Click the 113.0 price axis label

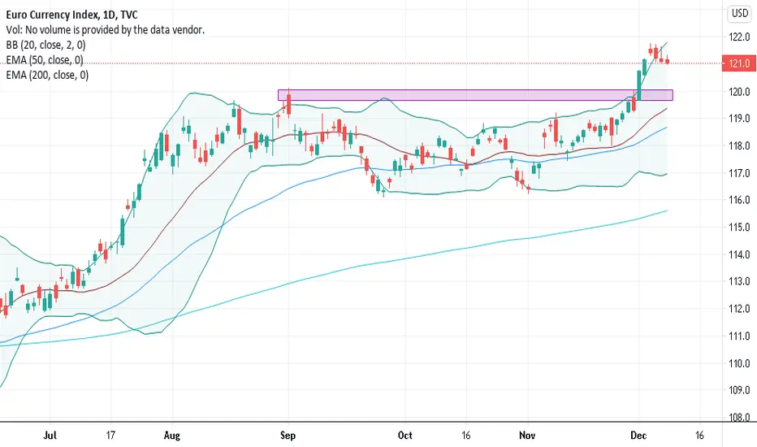click(x=739, y=281)
